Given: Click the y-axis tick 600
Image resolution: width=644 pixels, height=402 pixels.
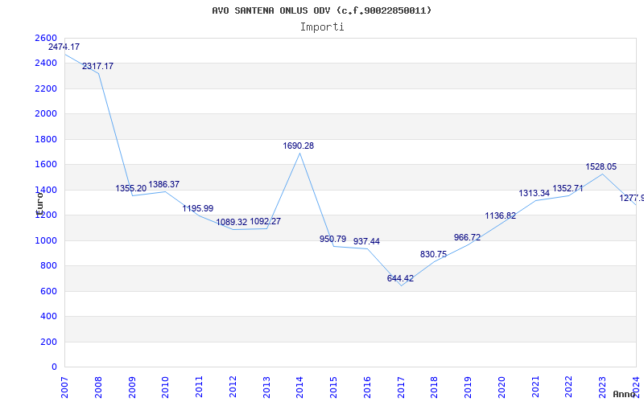Looking at the screenshot, I should (x=49, y=291).
